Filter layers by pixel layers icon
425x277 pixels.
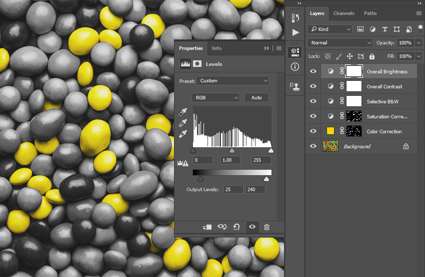point(360,29)
